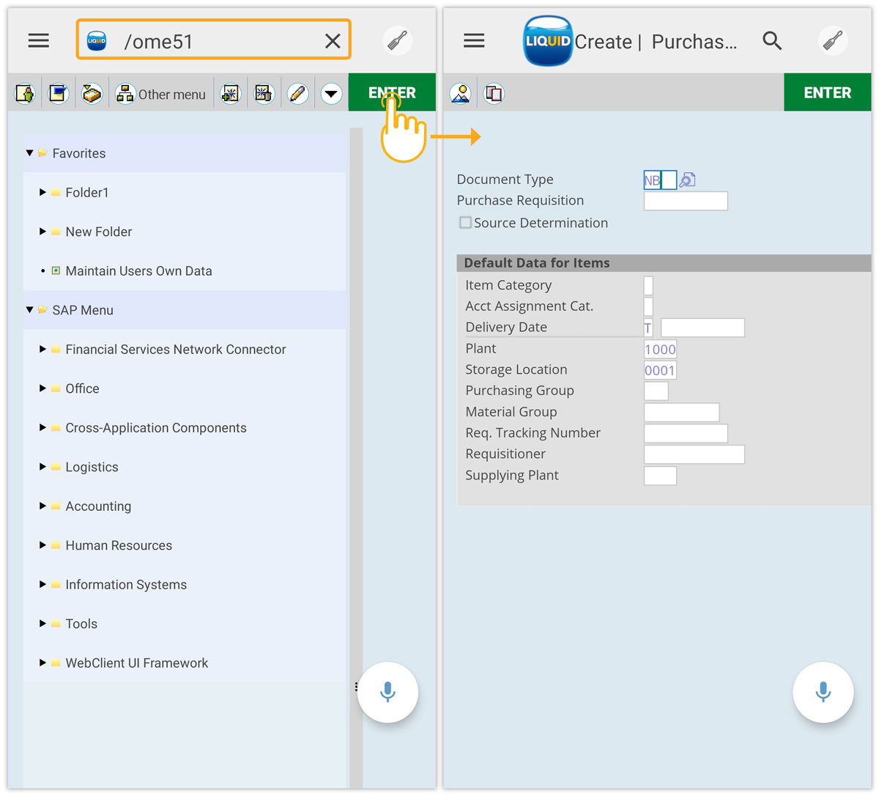Open the hamburger menu in left screen
879x796 pixels.
point(39,41)
